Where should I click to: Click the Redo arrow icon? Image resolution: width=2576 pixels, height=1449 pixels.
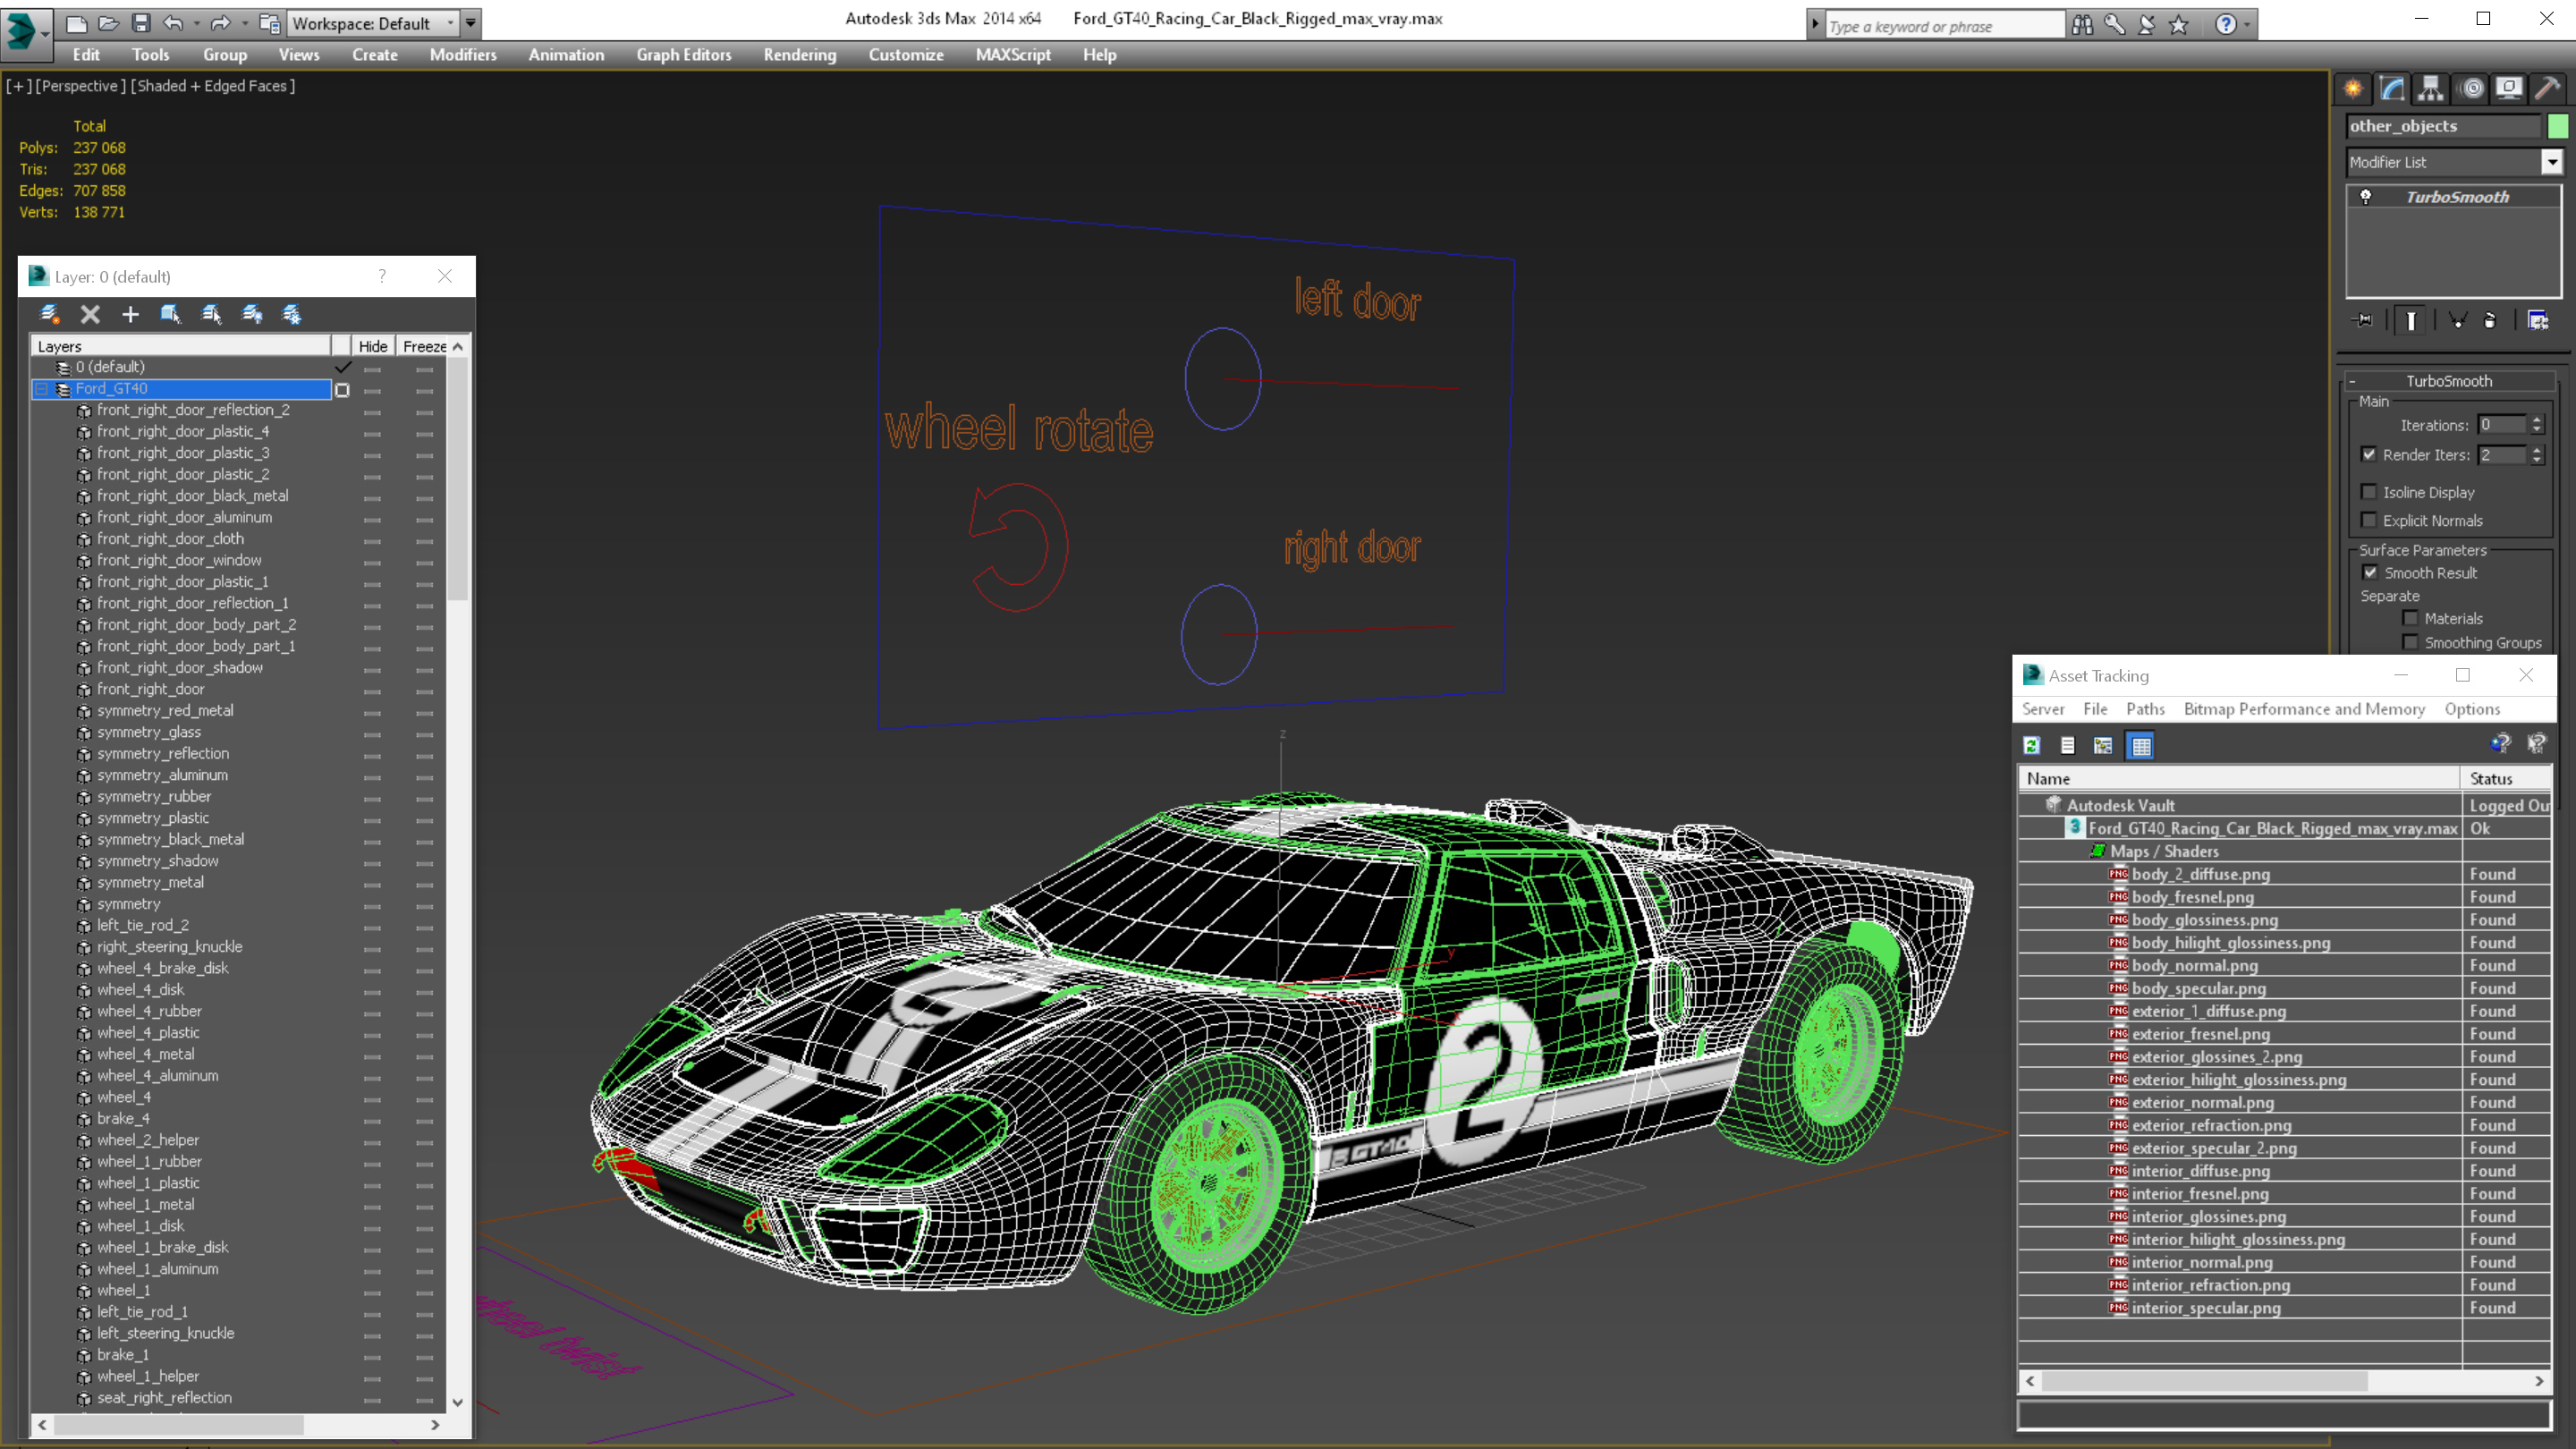click(220, 23)
